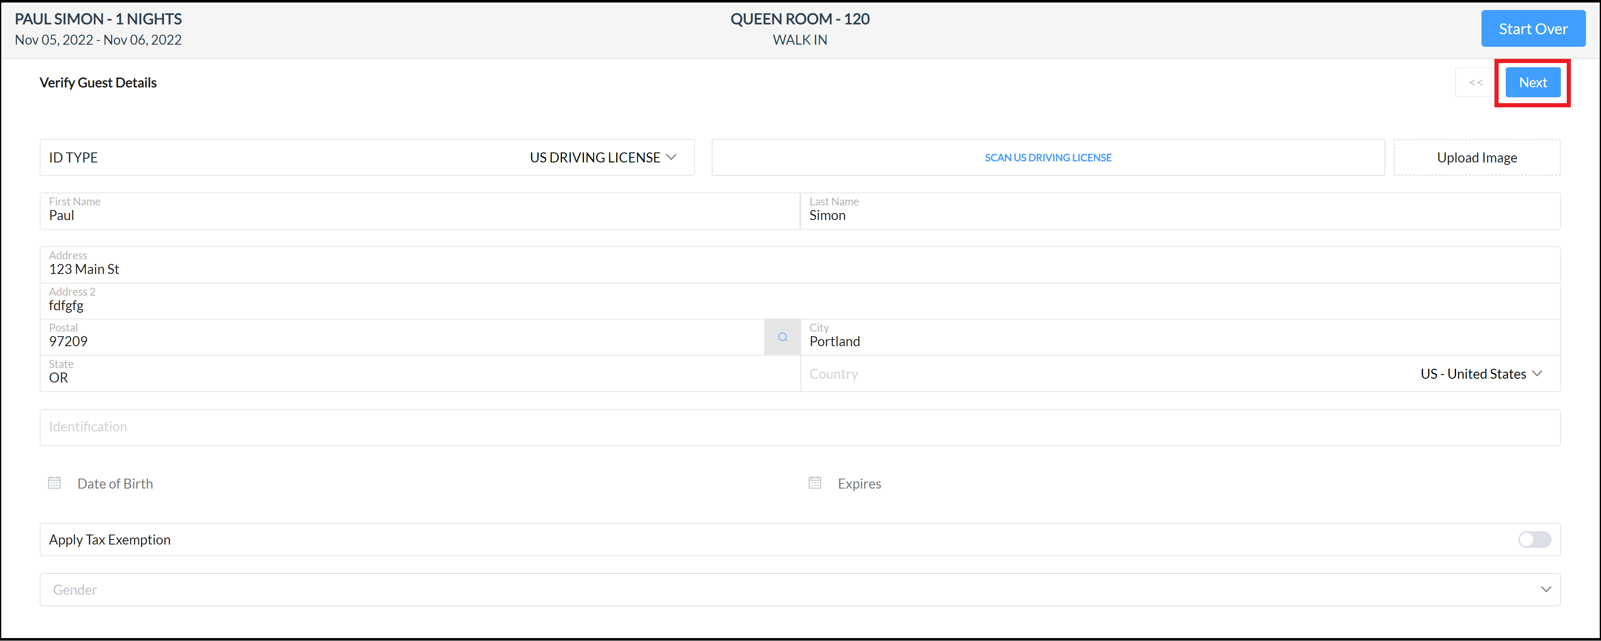Click the ID TYPE dropdown chevron
The width and height of the screenshot is (1601, 641).
coord(671,157)
